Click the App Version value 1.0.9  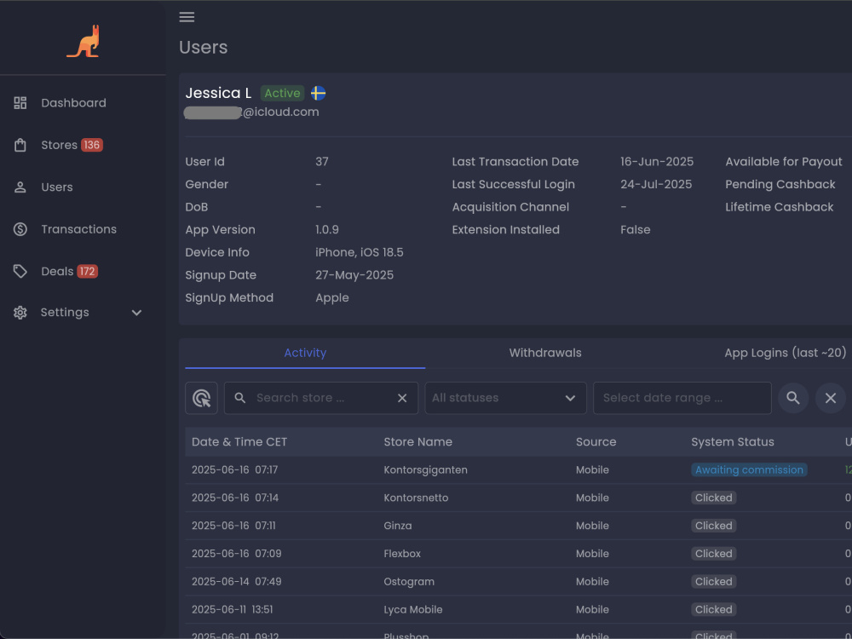point(327,229)
